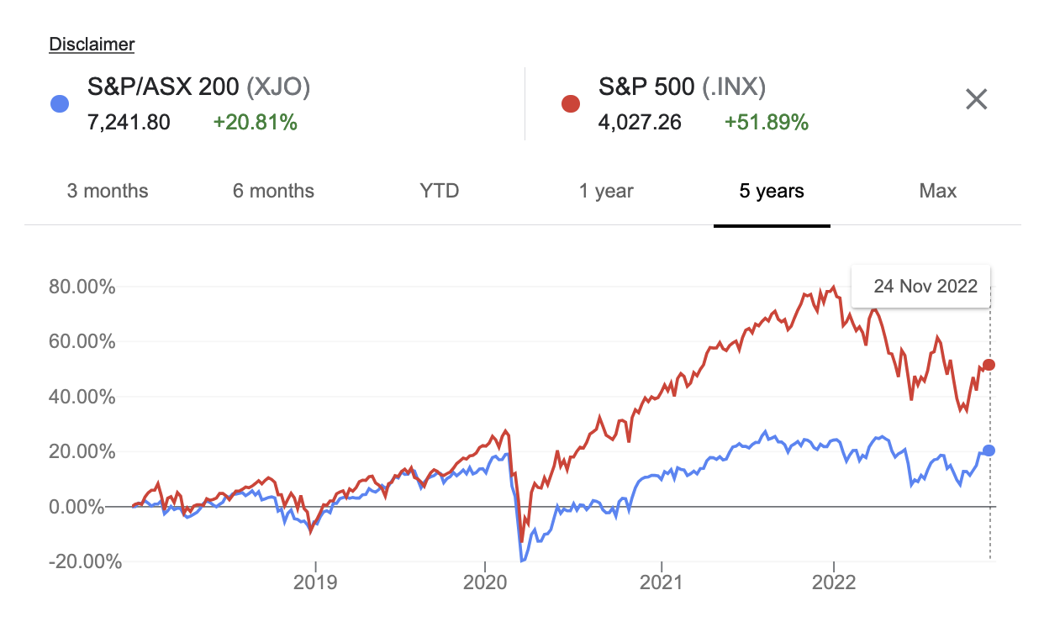Click the S&P/ASX 200 (XJO) title
Screen dimensions: 1044x627
[x=199, y=87]
